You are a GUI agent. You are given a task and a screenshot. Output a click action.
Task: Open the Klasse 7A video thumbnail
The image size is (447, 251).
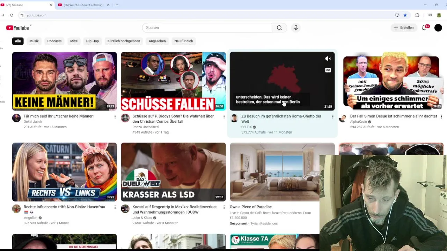click(274, 242)
